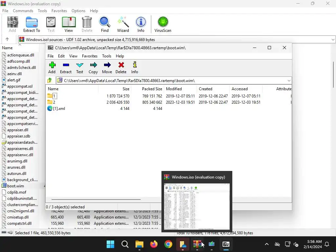Screen dimensions: 336x252
Task: Launch Firefox from the taskbar
Action: click(154, 244)
